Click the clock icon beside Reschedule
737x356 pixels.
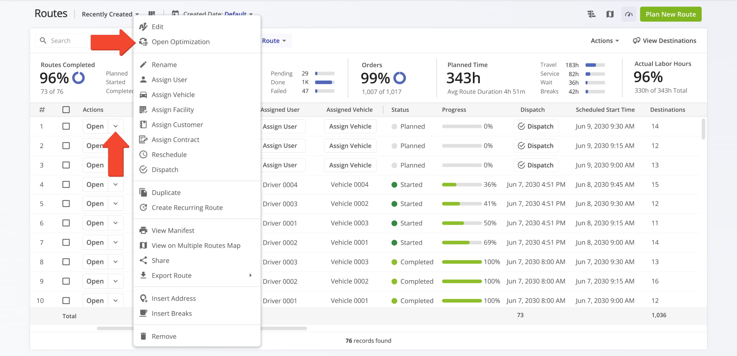tap(143, 155)
